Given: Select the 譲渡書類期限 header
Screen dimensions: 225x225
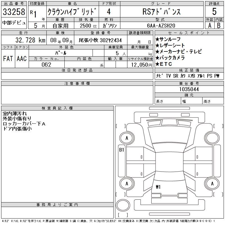Looking at the screenshot, I should [x=140, y=33].
